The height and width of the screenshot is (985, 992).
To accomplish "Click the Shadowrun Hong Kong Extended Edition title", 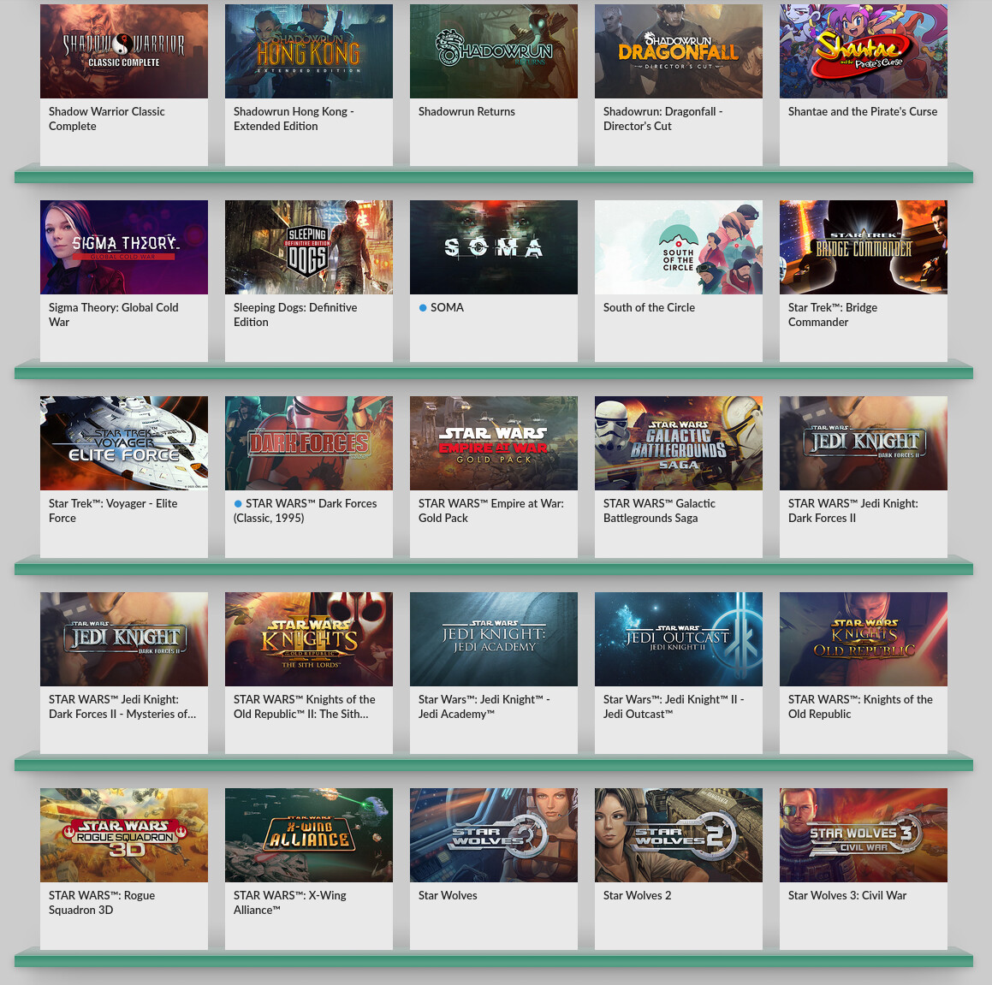I will (293, 119).
